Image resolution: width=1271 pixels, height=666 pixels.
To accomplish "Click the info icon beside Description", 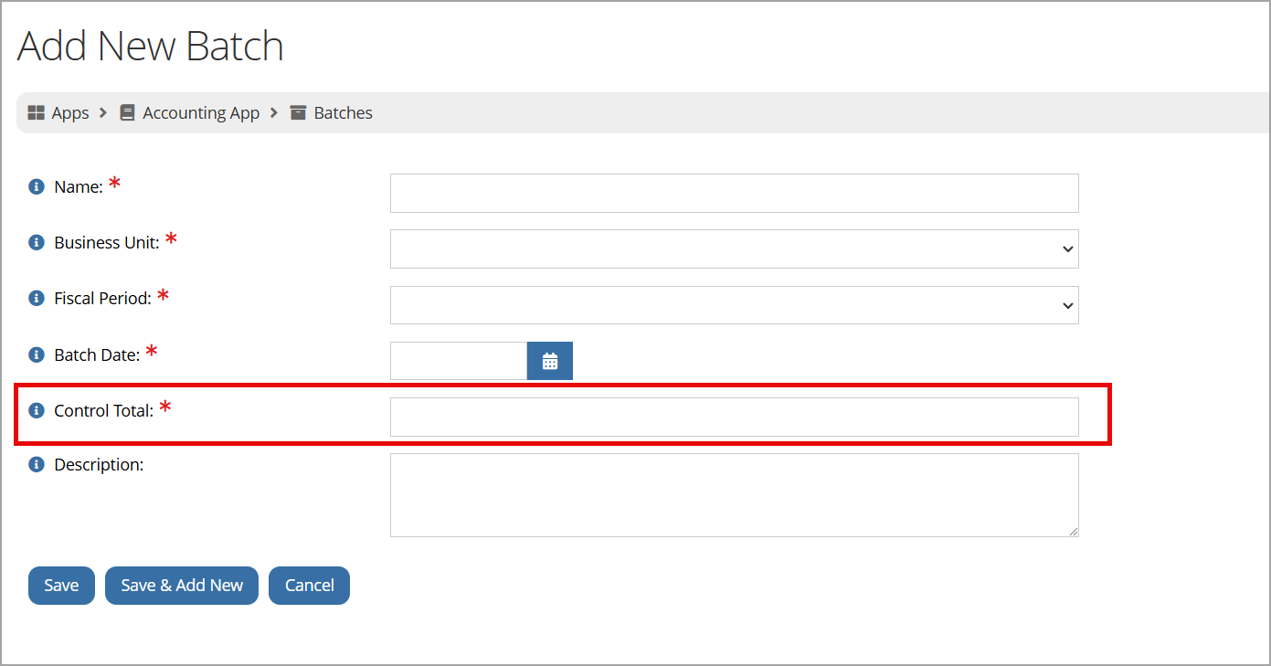I will tap(37, 464).
